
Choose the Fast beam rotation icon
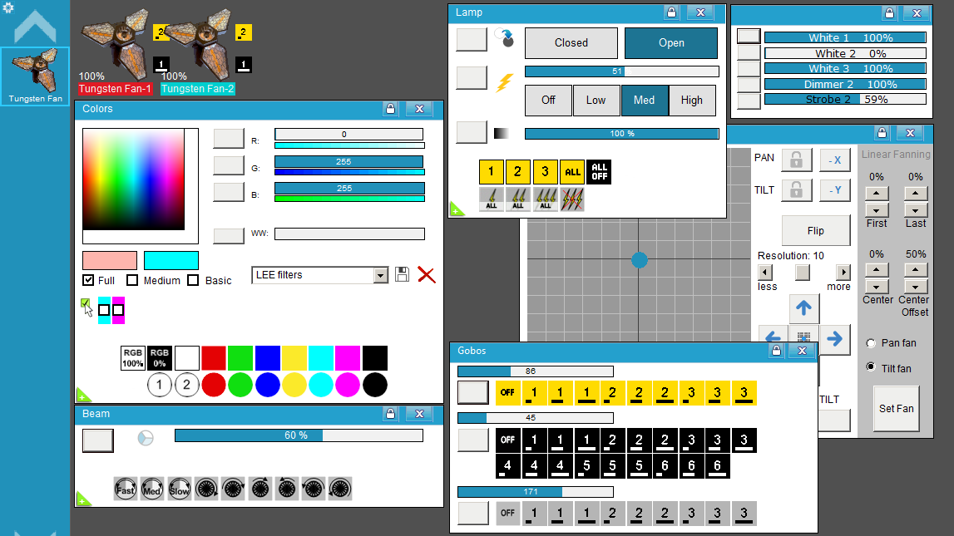126,489
